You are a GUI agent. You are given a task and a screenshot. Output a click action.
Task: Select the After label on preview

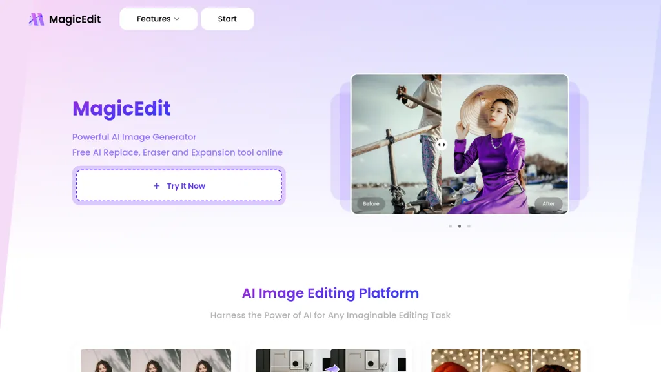pos(549,203)
